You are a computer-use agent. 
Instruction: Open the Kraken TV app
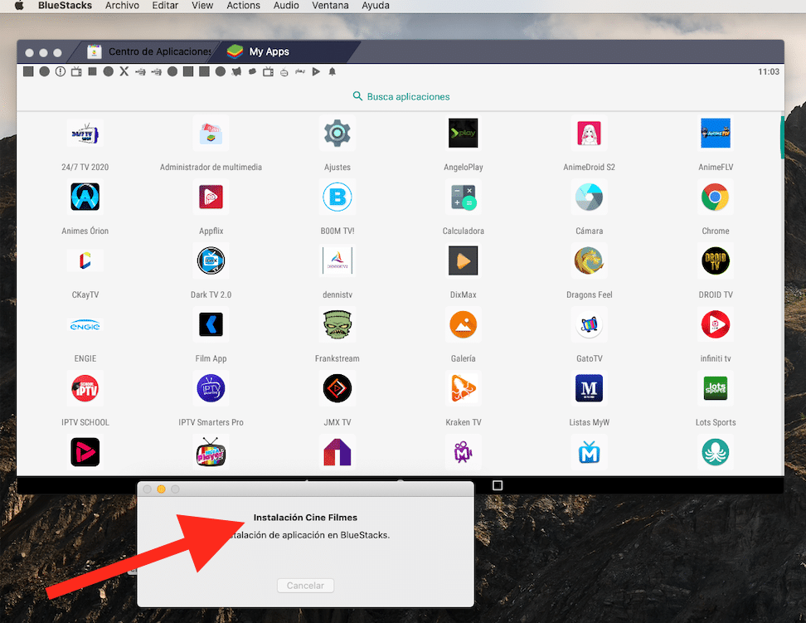463,388
